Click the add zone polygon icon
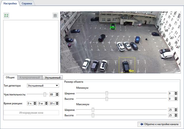Image resolution: width=184 pixels, height=129 pixels. coord(6,16)
